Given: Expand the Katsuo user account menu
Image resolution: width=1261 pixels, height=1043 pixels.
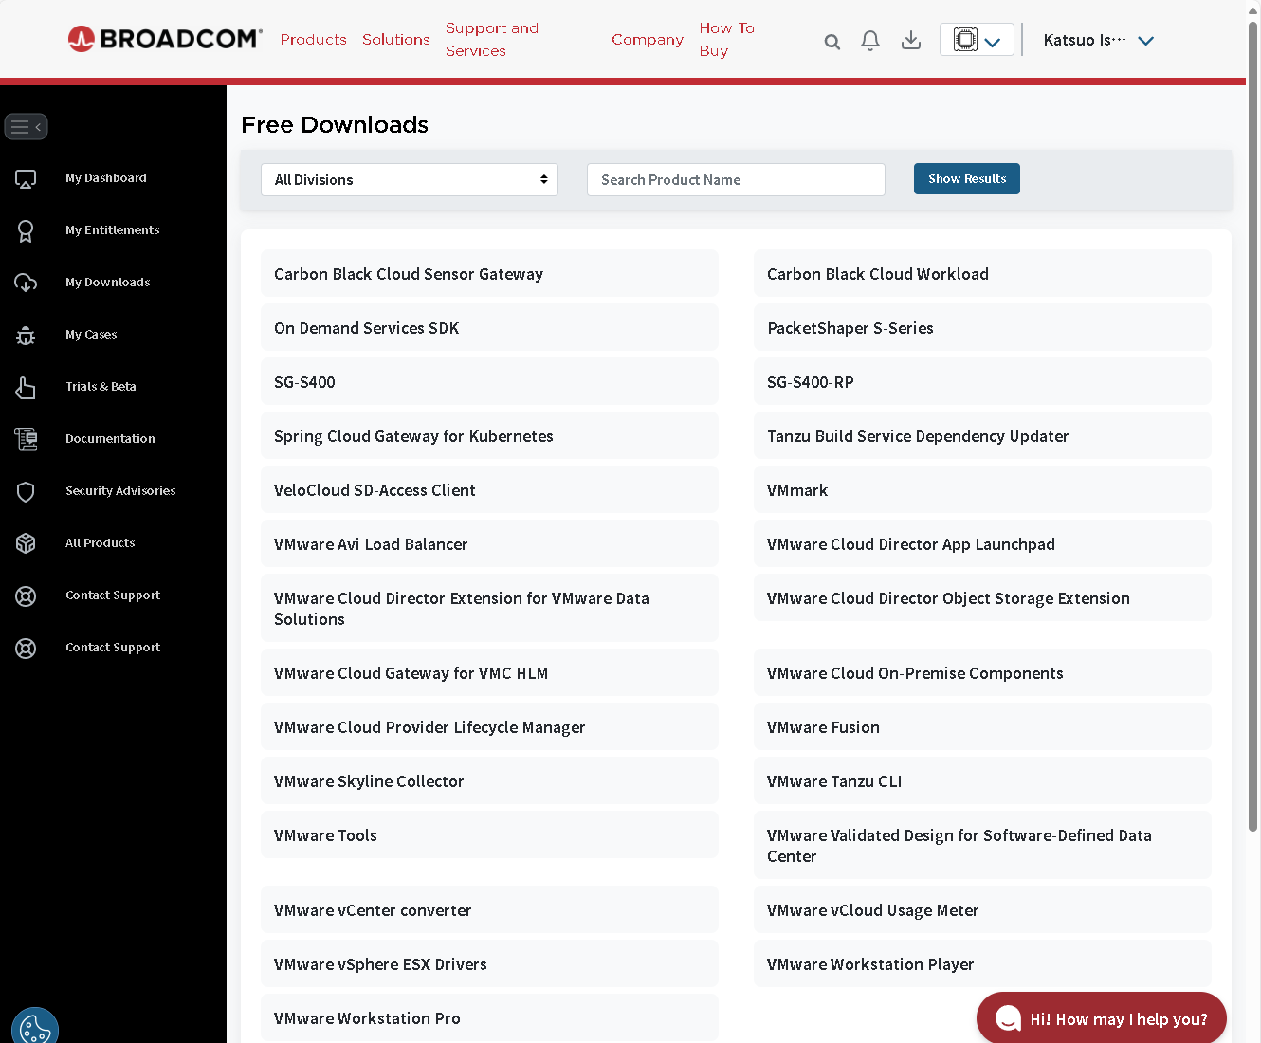Looking at the screenshot, I should coord(1099,40).
